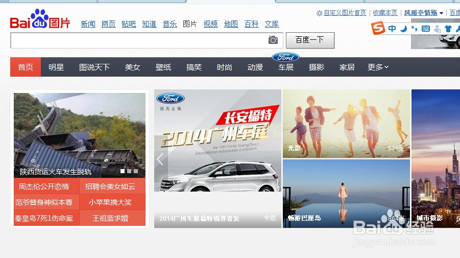
Task: Select the 搞笑 tab
Action: 194,67
